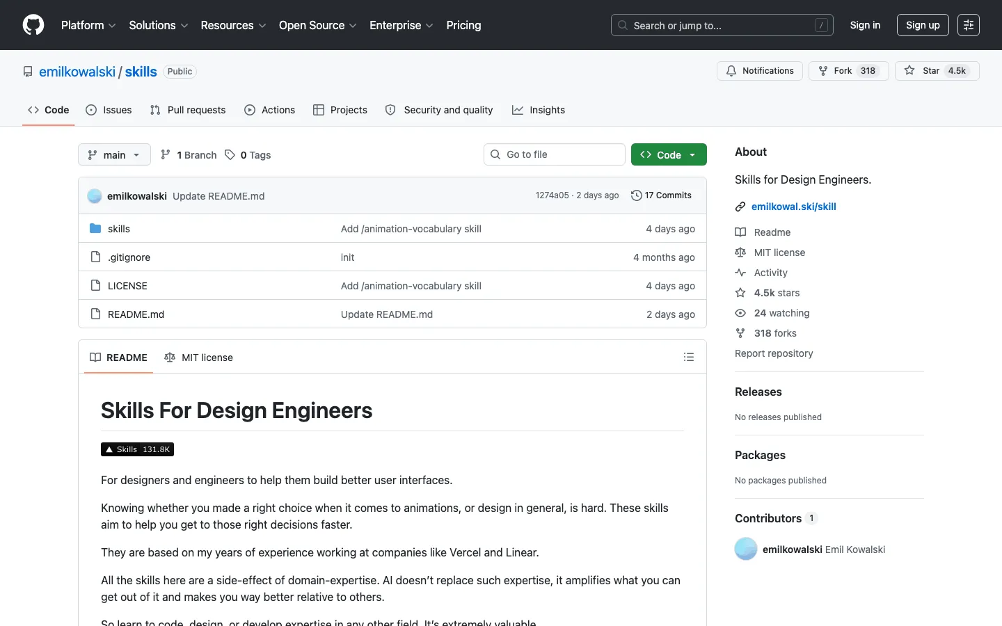Click the Sign up button

pos(923,25)
